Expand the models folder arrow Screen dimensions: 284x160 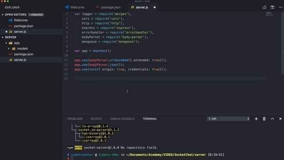click(x=9, y=48)
